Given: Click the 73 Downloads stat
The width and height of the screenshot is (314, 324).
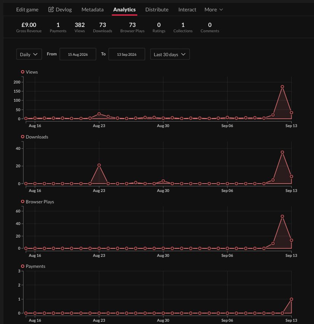Looking at the screenshot, I should (x=102, y=27).
